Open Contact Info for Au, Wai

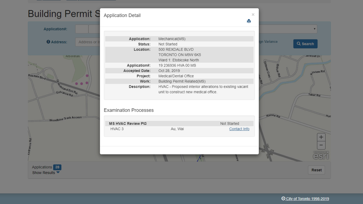point(239,129)
